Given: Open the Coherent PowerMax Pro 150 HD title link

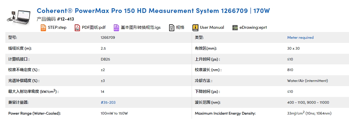Looking at the screenshot, I should (x=153, y=10).
